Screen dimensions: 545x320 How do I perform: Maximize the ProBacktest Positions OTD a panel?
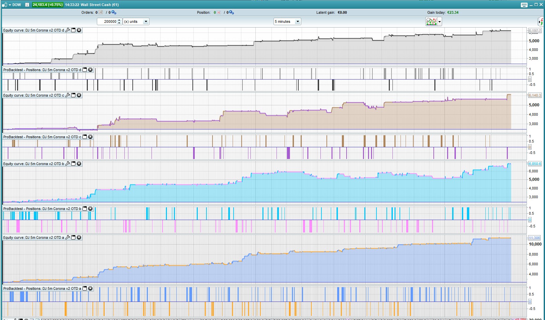click(x=85, y=288)
